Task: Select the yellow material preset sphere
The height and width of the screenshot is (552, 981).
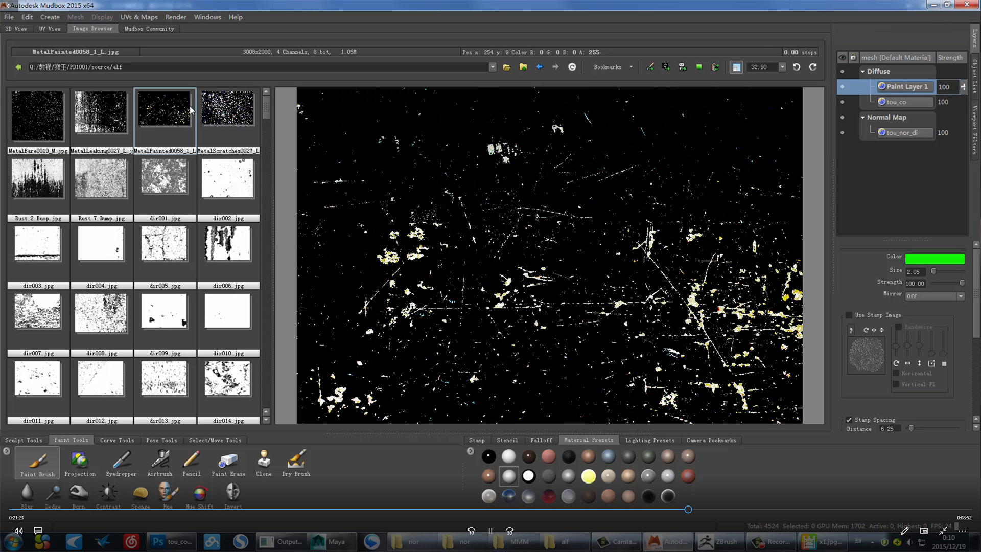Action: coord(588,476)
